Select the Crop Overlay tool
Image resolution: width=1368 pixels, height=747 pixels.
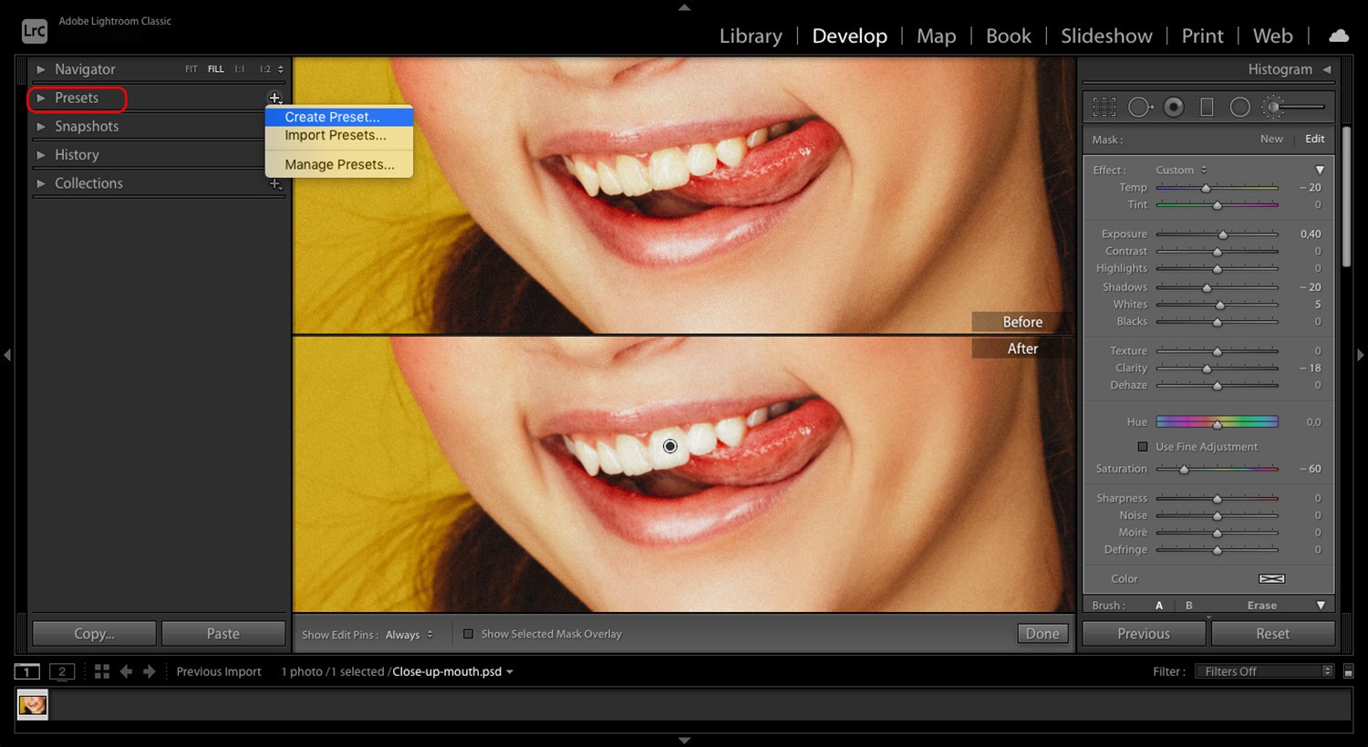pyautogui.click(x=1104, y=107)
